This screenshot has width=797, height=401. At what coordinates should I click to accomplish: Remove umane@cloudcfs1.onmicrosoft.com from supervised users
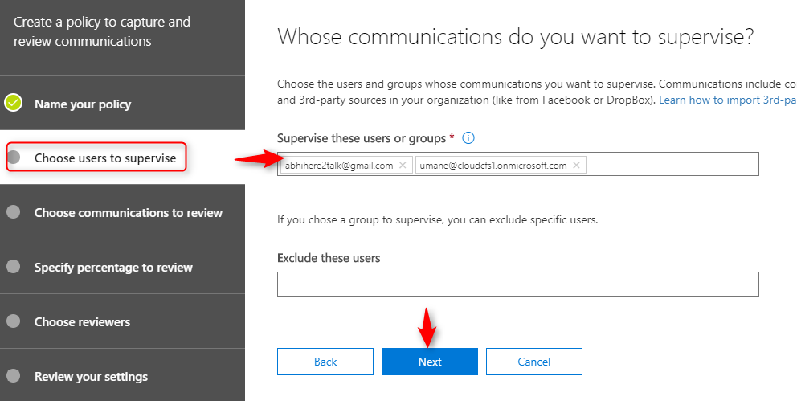click(x=576, y=166)
